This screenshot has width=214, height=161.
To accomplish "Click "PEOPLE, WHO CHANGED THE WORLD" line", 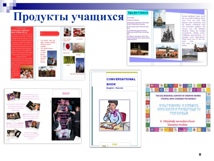I will (178, 99).
